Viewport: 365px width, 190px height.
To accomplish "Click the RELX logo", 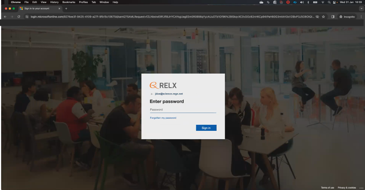I will (x=163, y=86).
